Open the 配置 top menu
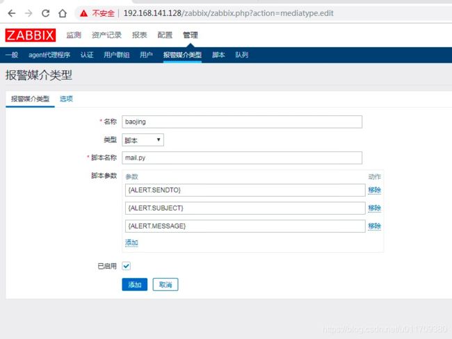This screenshot has width=452, height=339. (165, 35)
